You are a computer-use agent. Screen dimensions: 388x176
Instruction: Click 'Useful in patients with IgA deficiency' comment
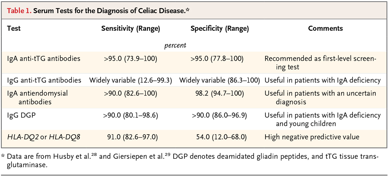click(x=323, y=80)
